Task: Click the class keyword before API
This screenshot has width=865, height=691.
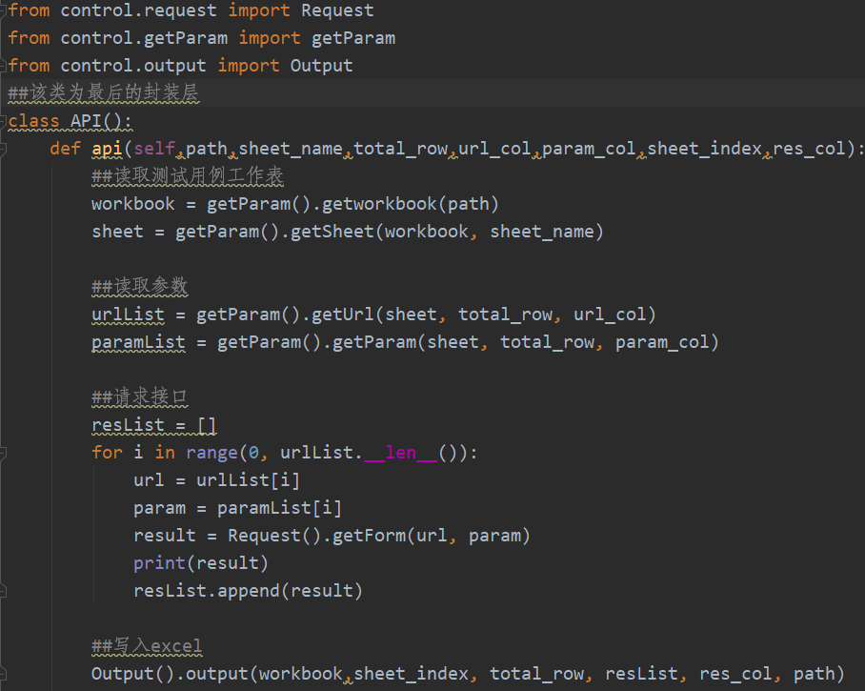Action: pos(33,121)
